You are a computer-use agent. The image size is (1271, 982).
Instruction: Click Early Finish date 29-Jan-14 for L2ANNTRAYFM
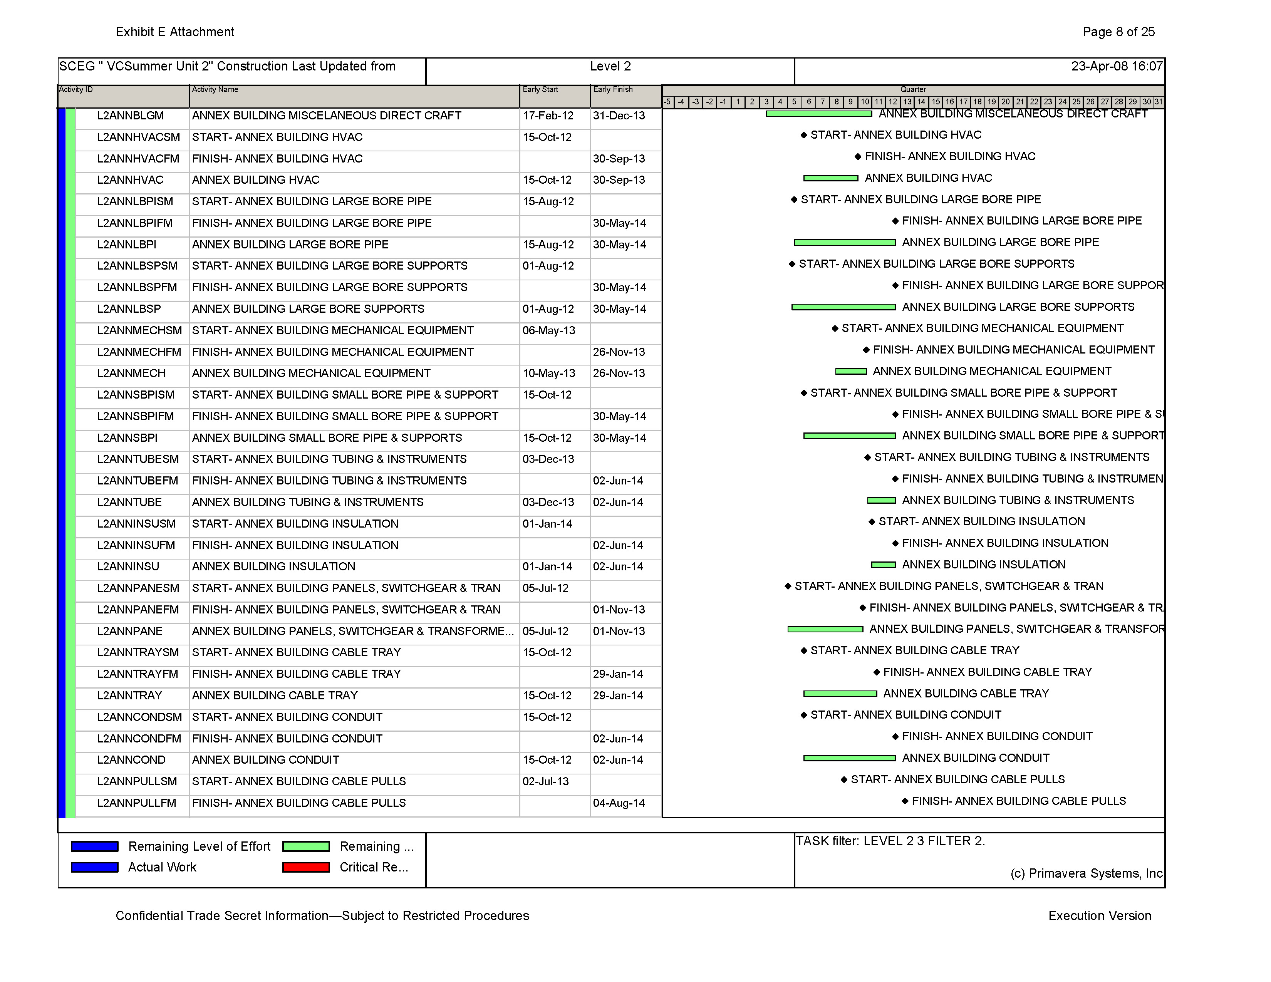(618, 674)
